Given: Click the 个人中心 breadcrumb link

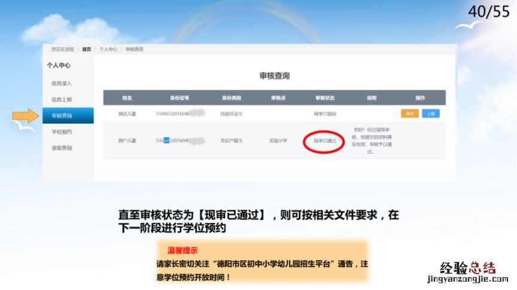Looking at the screenshot, I should pos(108,50).
